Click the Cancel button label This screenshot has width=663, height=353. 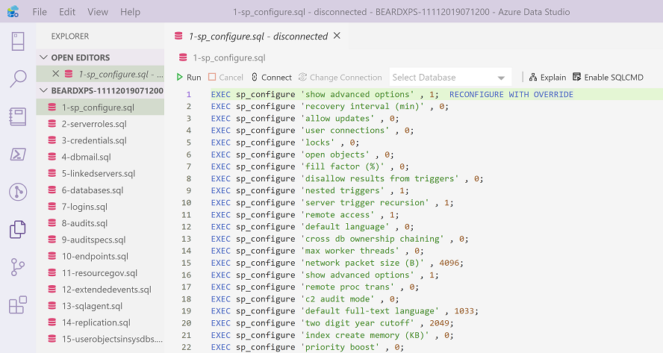coord(231,78)
